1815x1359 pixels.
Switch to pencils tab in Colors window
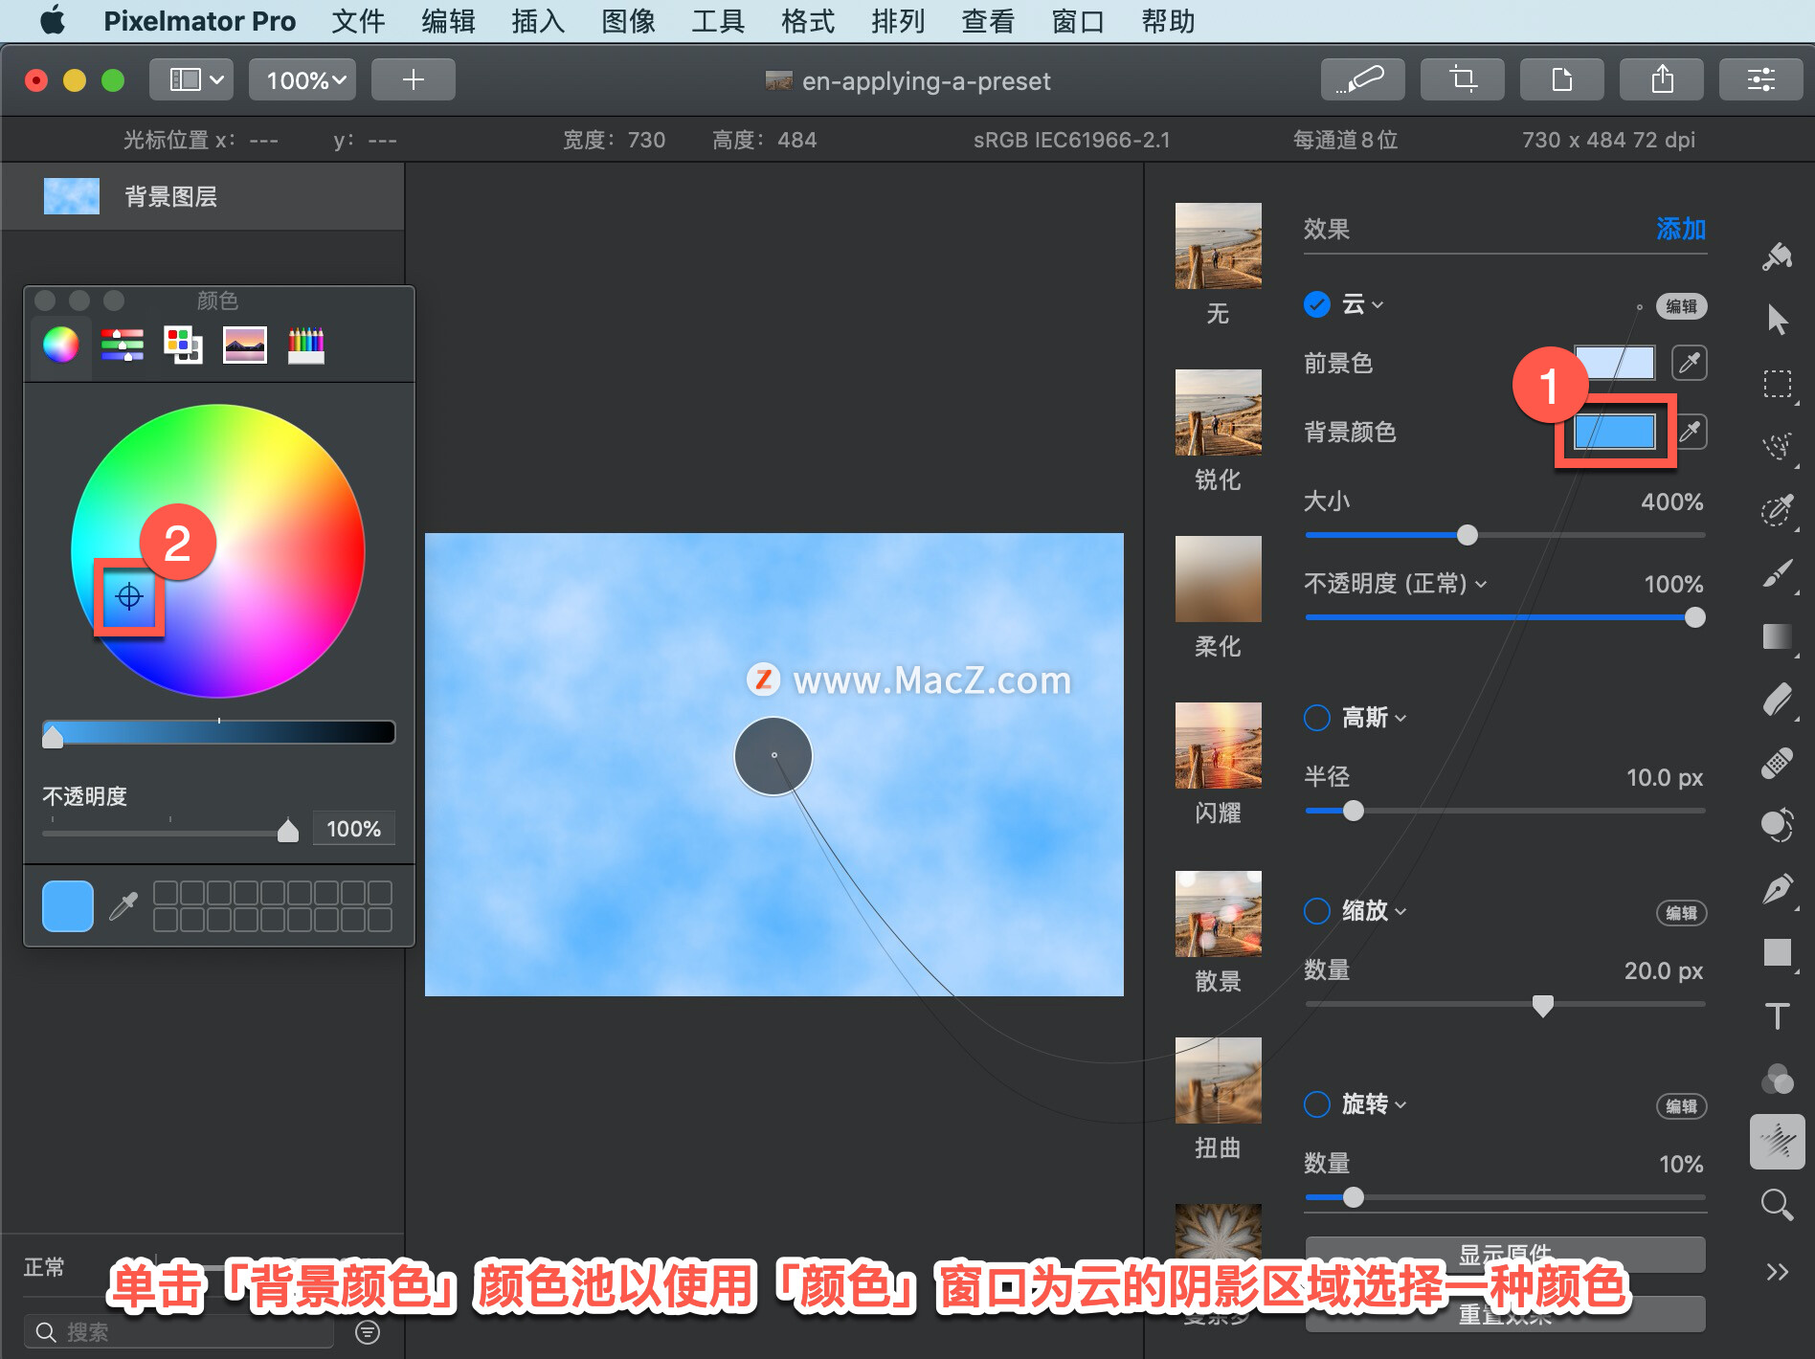click(306, 345)
